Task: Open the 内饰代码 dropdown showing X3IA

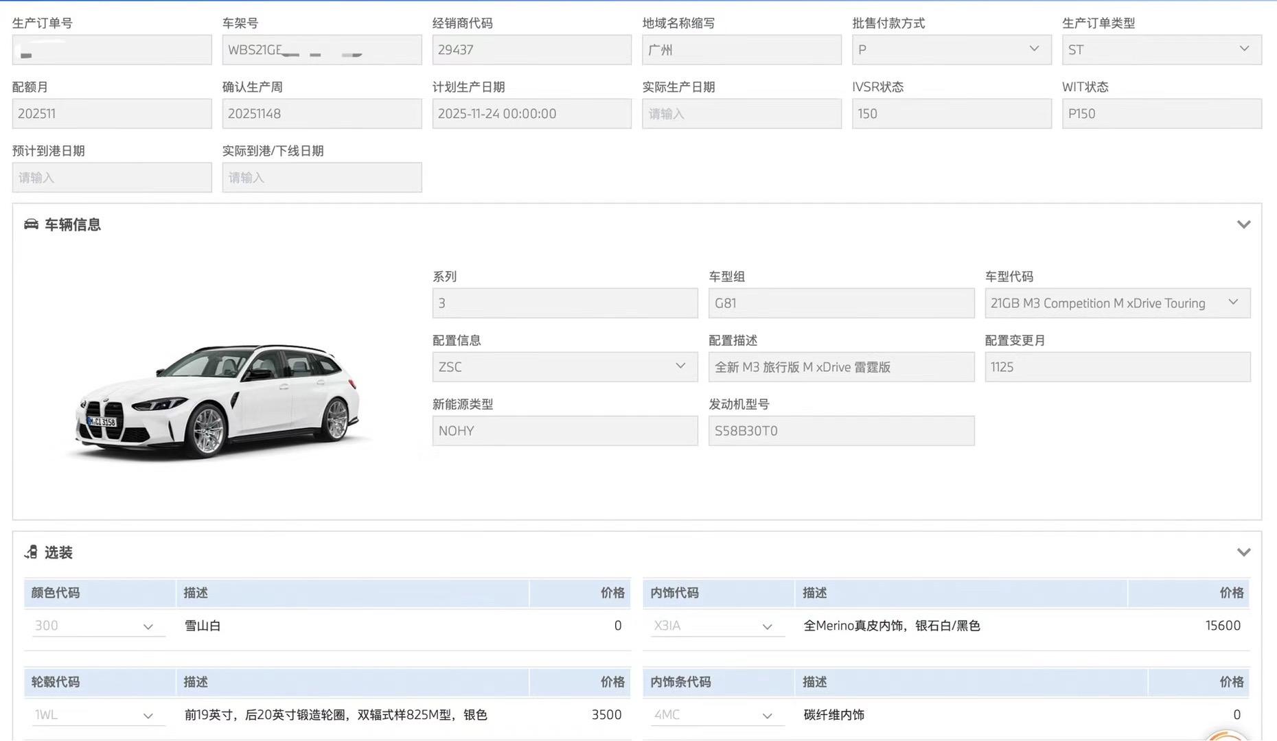Action: 717,626
